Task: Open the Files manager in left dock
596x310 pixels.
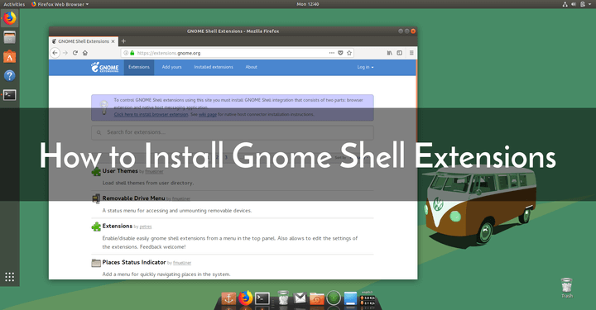Action: pos(9,37)
